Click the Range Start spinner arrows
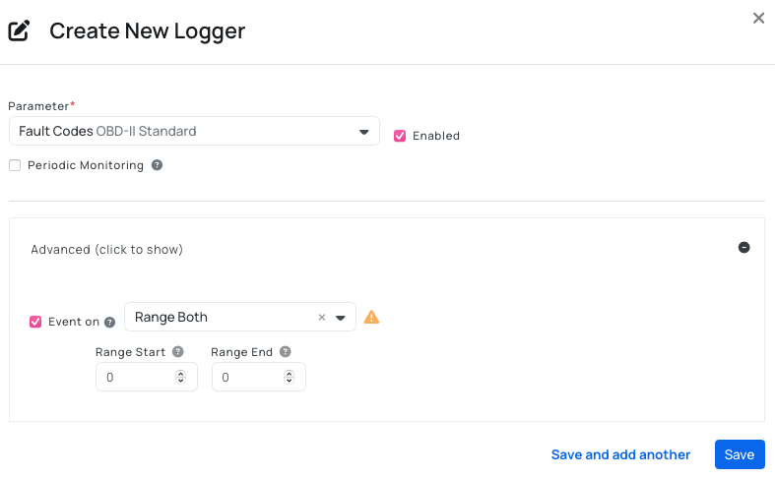775x479 pixels. [x=181, y=377]
